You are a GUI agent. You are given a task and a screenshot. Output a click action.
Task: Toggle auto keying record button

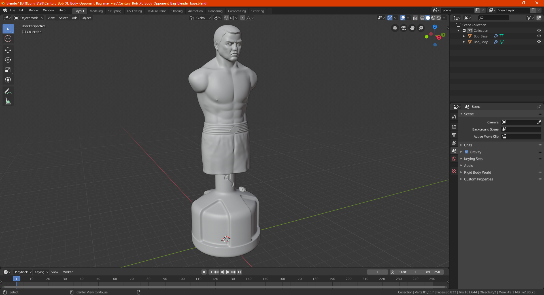tap(204, 272)
